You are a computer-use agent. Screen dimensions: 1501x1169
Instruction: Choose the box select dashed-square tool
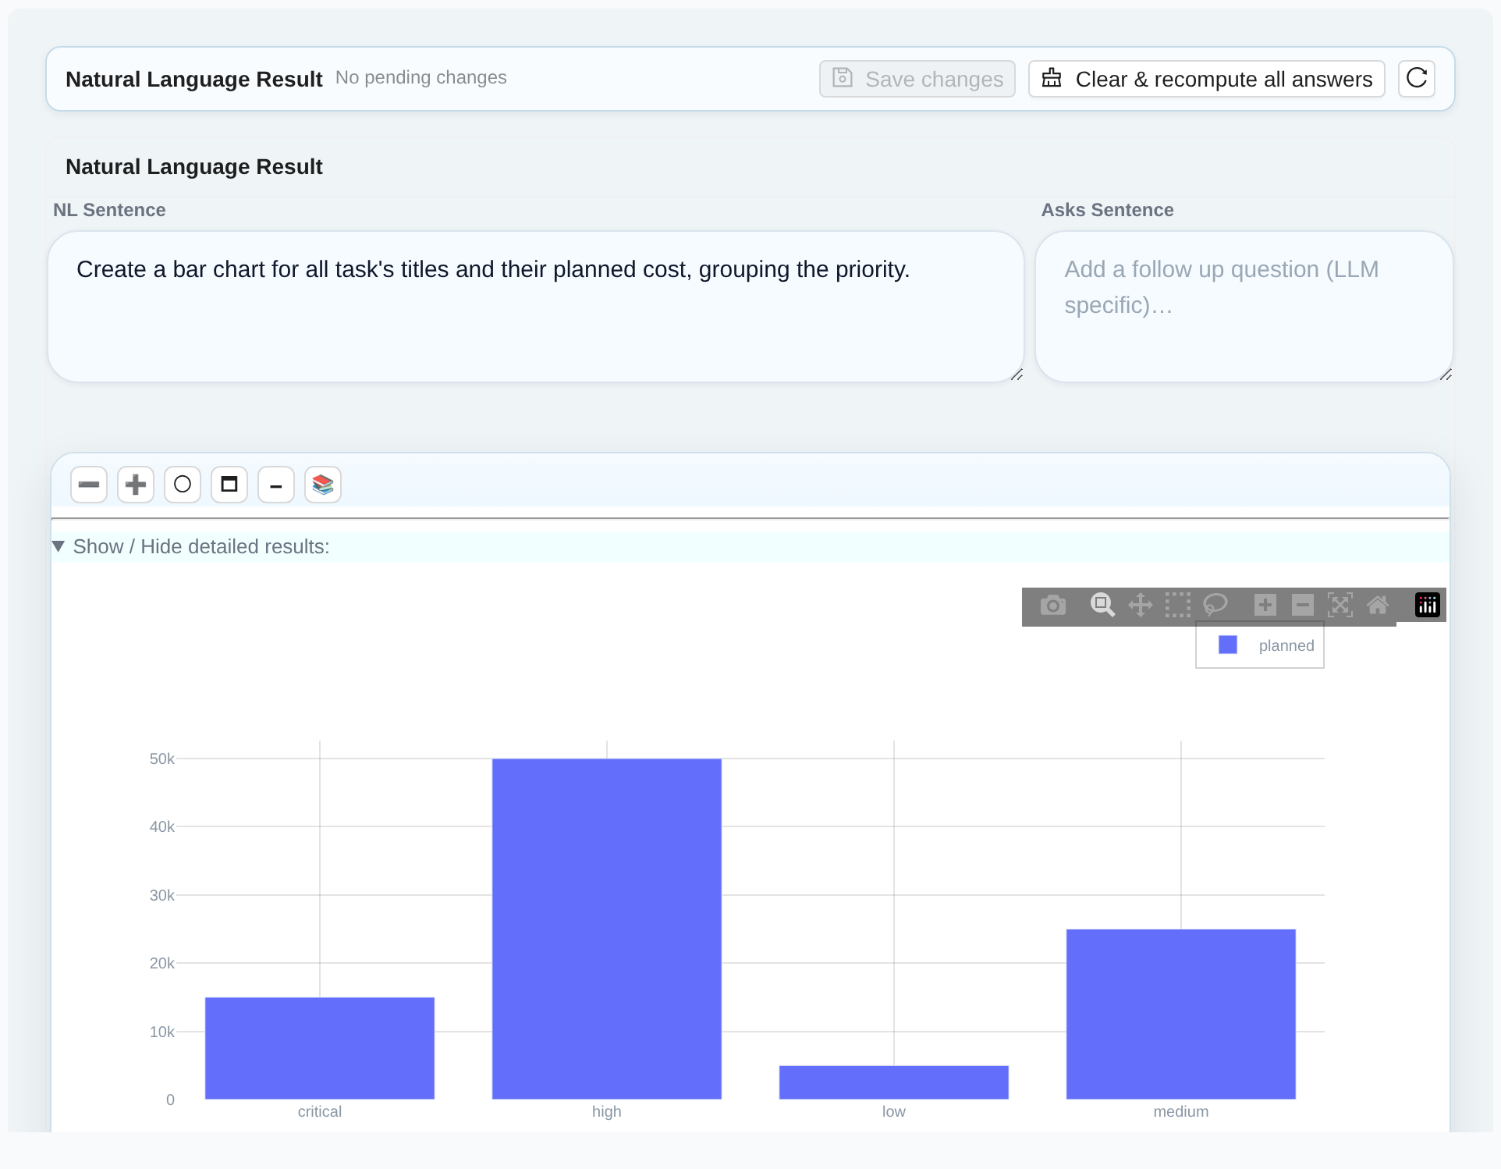pyautogui.click(x=1178, y=606)
